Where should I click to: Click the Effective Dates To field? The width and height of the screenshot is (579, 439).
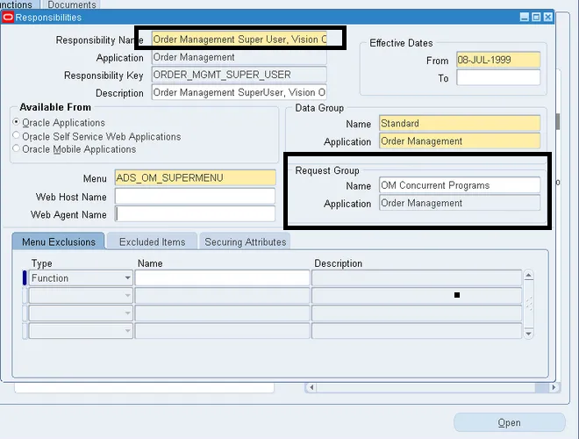[x=498, y=77]
